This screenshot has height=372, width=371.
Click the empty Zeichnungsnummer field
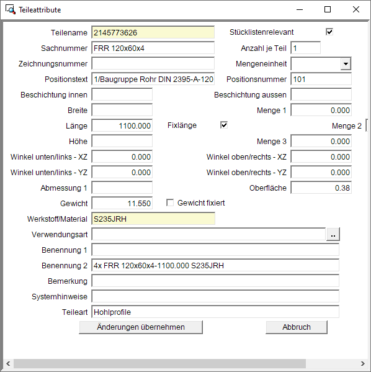[153, 64]
